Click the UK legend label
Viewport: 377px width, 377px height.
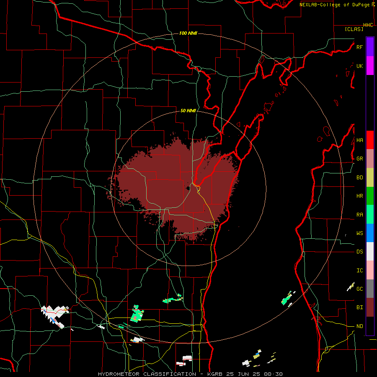[x=359, y=66]
